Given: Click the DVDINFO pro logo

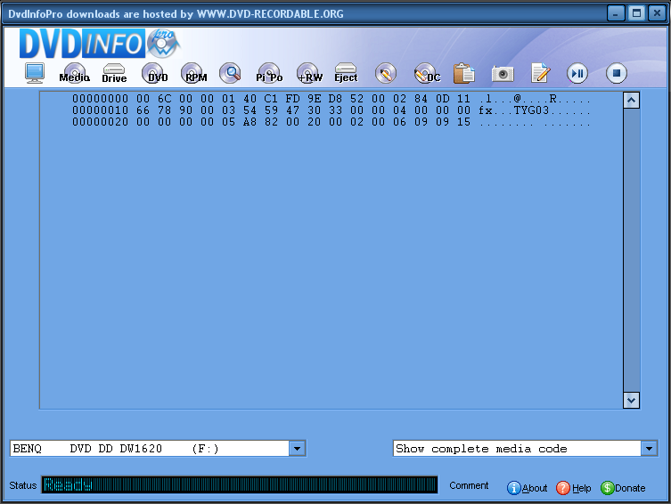Looking at the screenshot, I should [x=100, y=43].
